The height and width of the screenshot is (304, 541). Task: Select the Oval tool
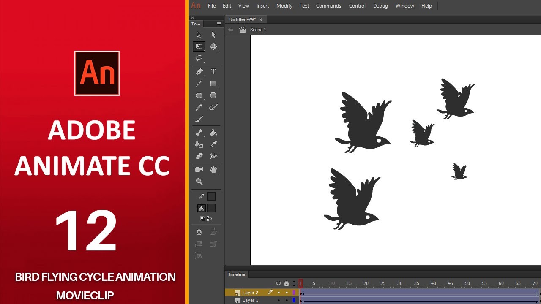click(x=199, y=95)
